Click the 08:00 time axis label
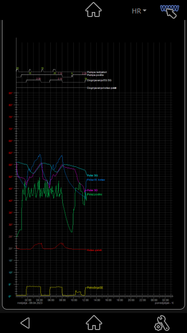This screenshot has width=187, height=333. (x=62, y=300)
